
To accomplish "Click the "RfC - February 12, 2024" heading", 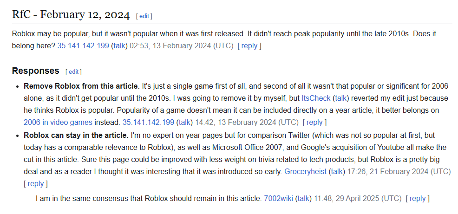I will pos(71,15).
